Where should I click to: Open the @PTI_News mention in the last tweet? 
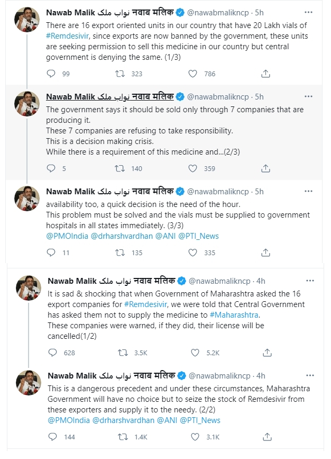click(200, 420)
